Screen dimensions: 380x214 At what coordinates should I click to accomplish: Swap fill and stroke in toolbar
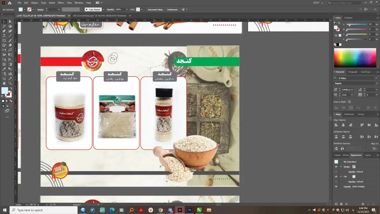[11, 88]
